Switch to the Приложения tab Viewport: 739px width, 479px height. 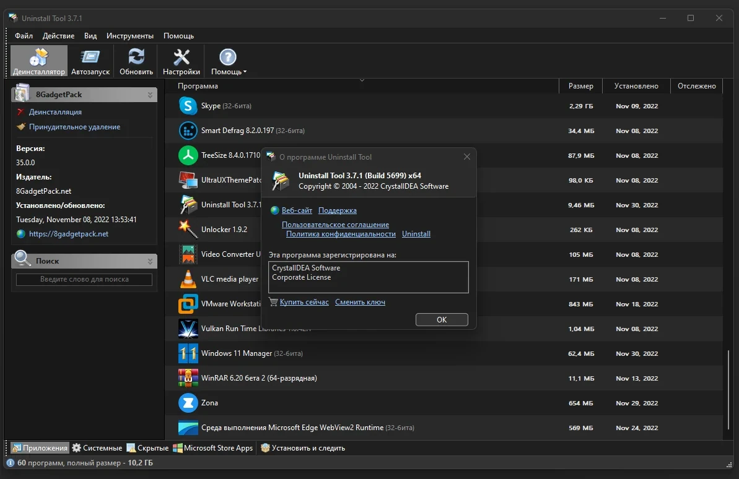(x=40, y=448)
